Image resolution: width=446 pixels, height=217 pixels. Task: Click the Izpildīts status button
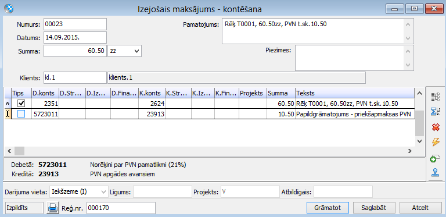click(x=24, y=208)
